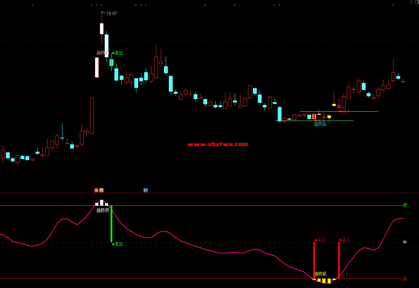Click the www.zbzfwu.com watermark link
This screenshot has width=419, height=288.
click(x=218, y=144)
